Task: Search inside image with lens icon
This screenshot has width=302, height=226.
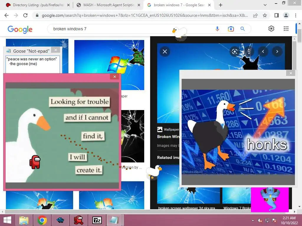Action: [x=234, y=51]
